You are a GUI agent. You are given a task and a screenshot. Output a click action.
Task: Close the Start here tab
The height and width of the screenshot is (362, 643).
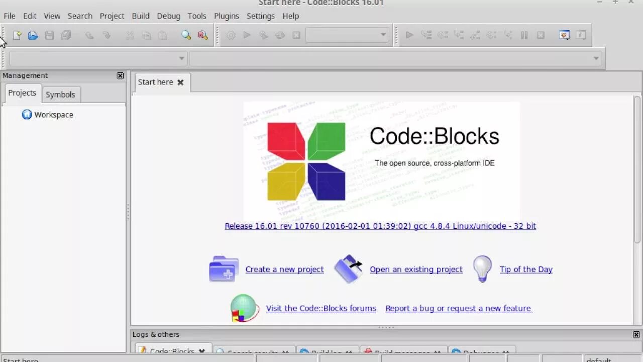point(180,82)
